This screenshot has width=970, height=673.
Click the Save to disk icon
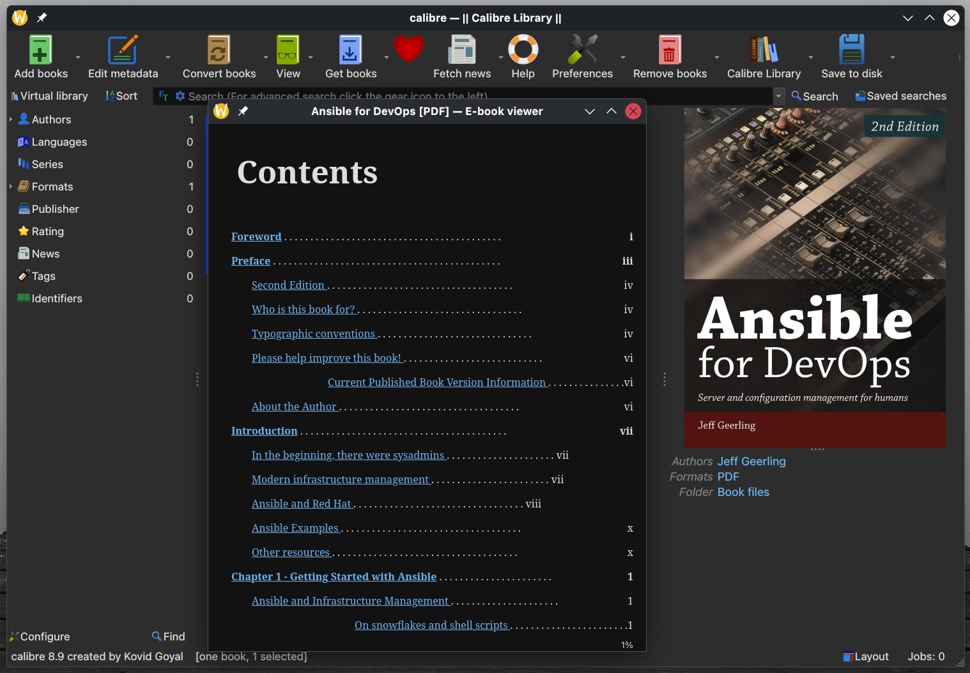pos(851,50)
